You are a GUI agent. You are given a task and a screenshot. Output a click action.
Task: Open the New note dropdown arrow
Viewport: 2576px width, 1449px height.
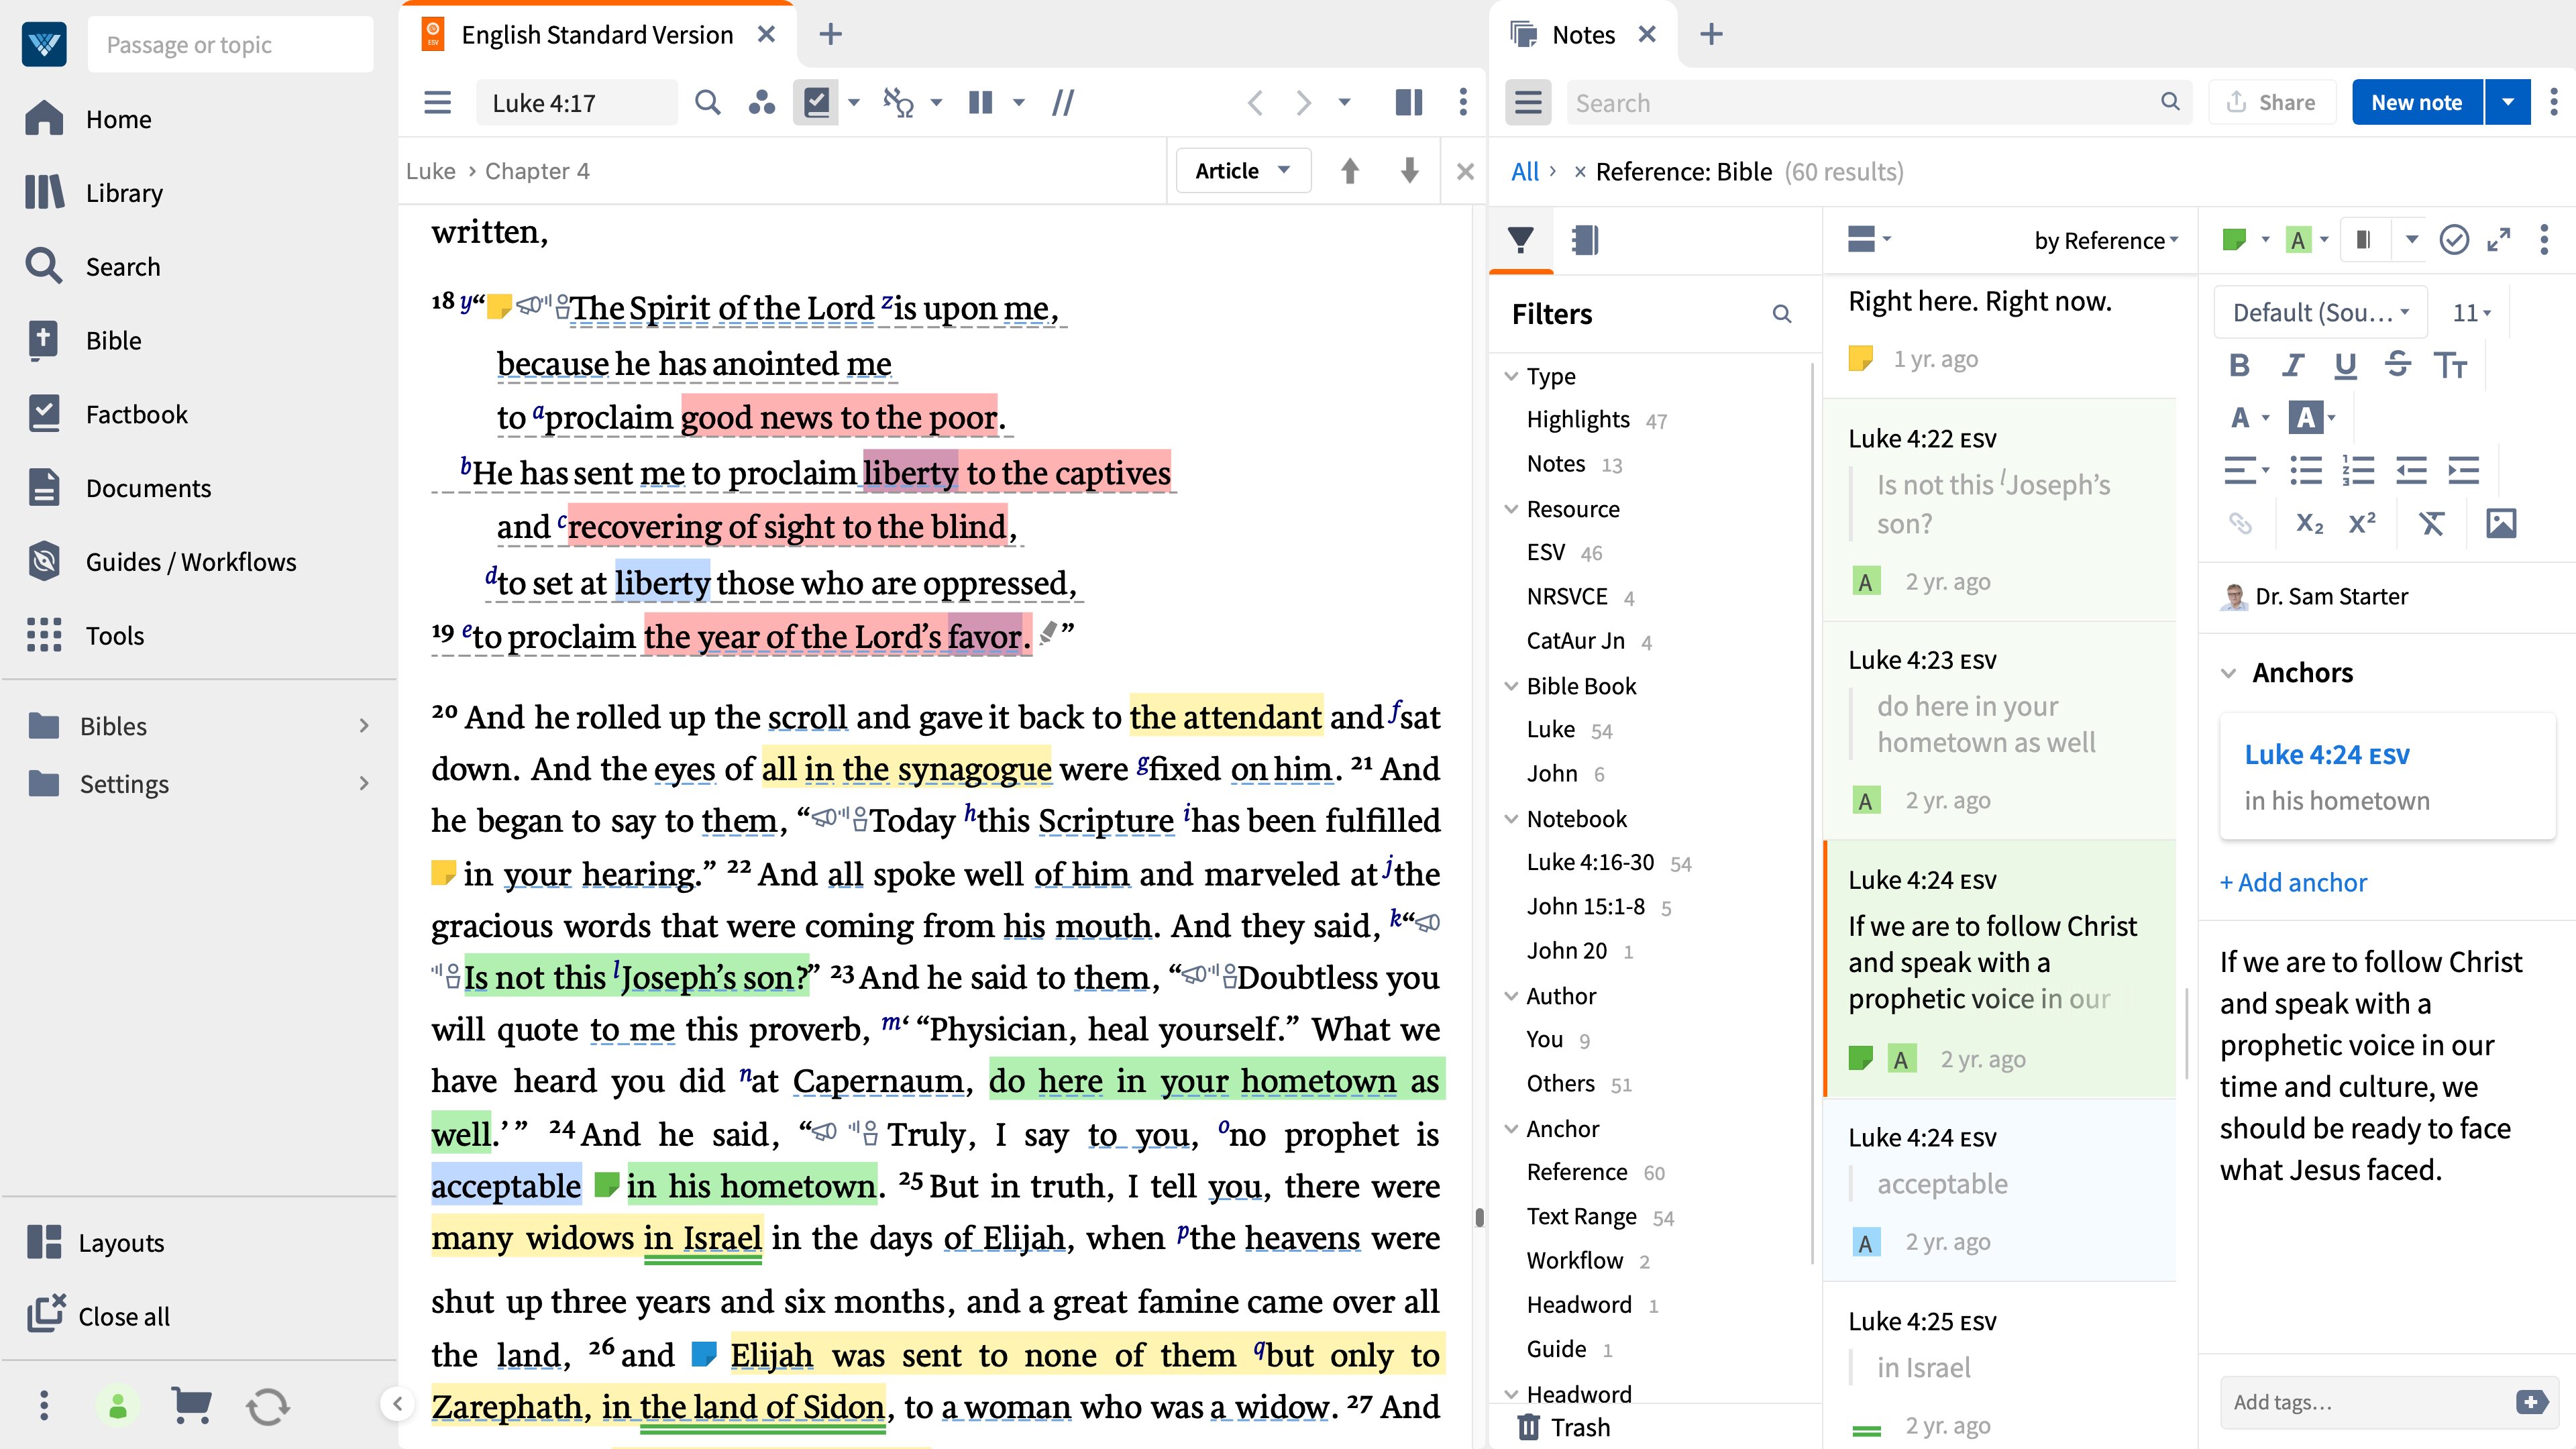tap(2507, 102)
